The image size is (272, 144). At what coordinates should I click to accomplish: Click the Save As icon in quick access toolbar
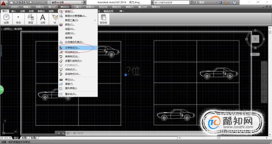(x=26, y=2)
